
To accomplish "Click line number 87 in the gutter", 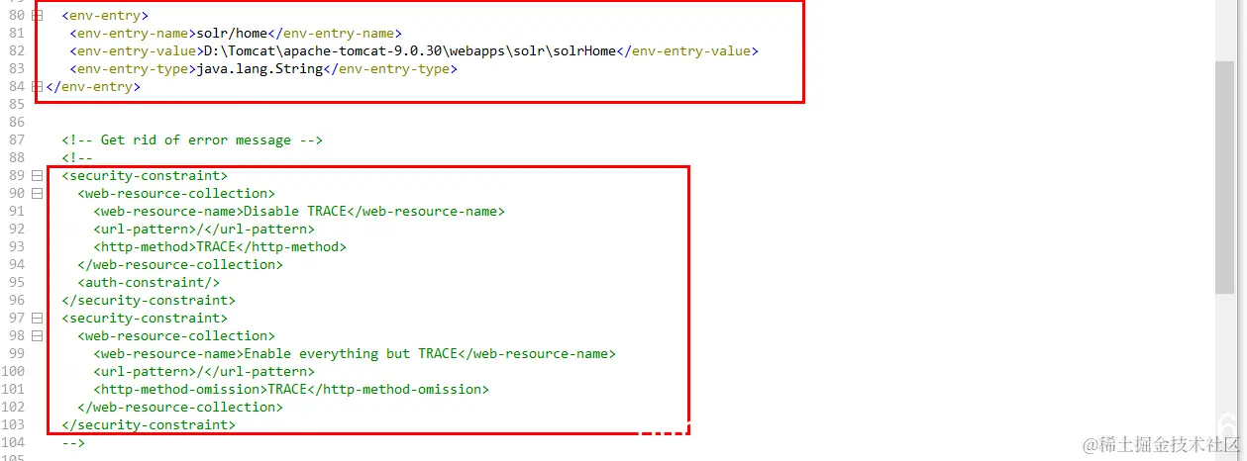I will tap(15, 140).
